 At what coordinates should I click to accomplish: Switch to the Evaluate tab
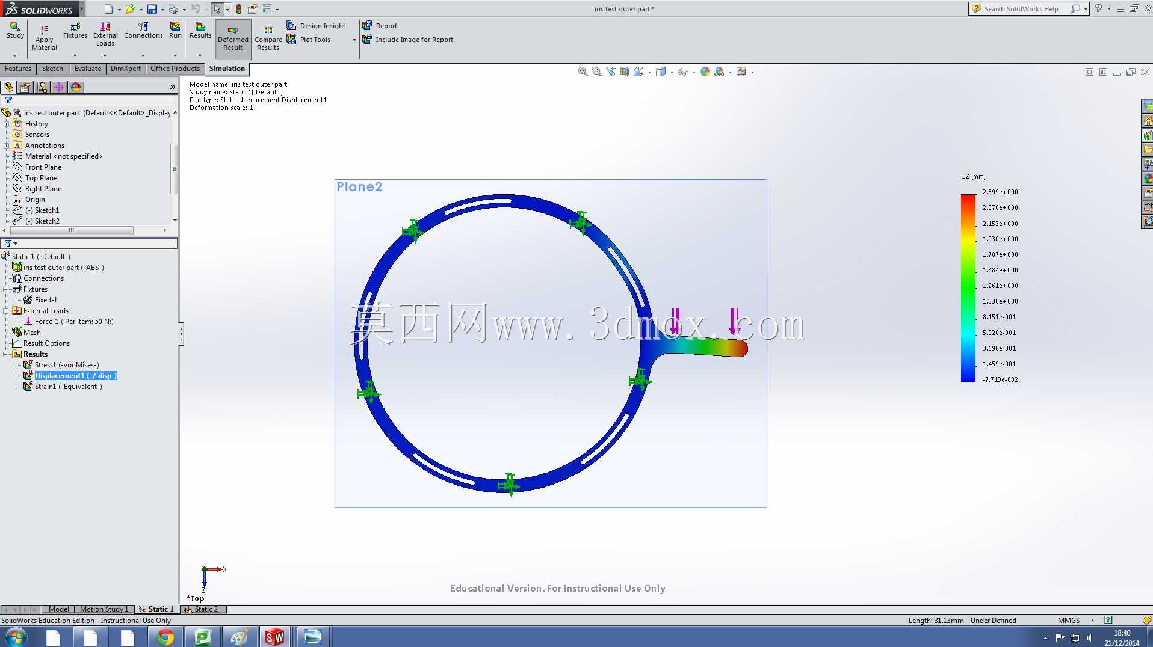point(88,69)
